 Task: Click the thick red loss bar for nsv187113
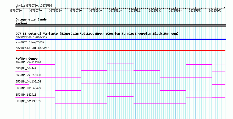click(x=120, y=50)
